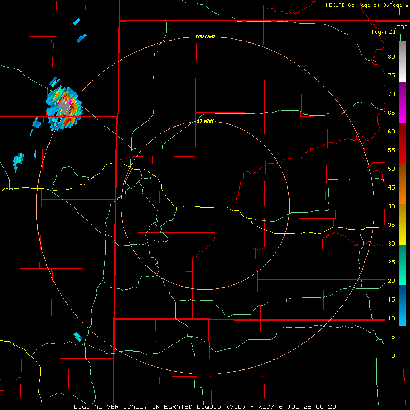The width and height of the screenshot is (410, 410).
Task: Click the 35 value on the color scale
Action: (391, 225)
